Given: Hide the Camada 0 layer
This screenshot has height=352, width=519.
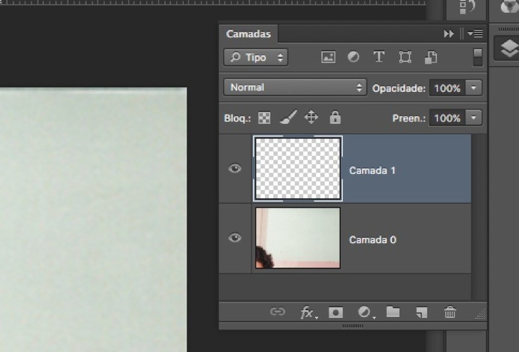Looking at the screenshot, I should click(235, 238).
